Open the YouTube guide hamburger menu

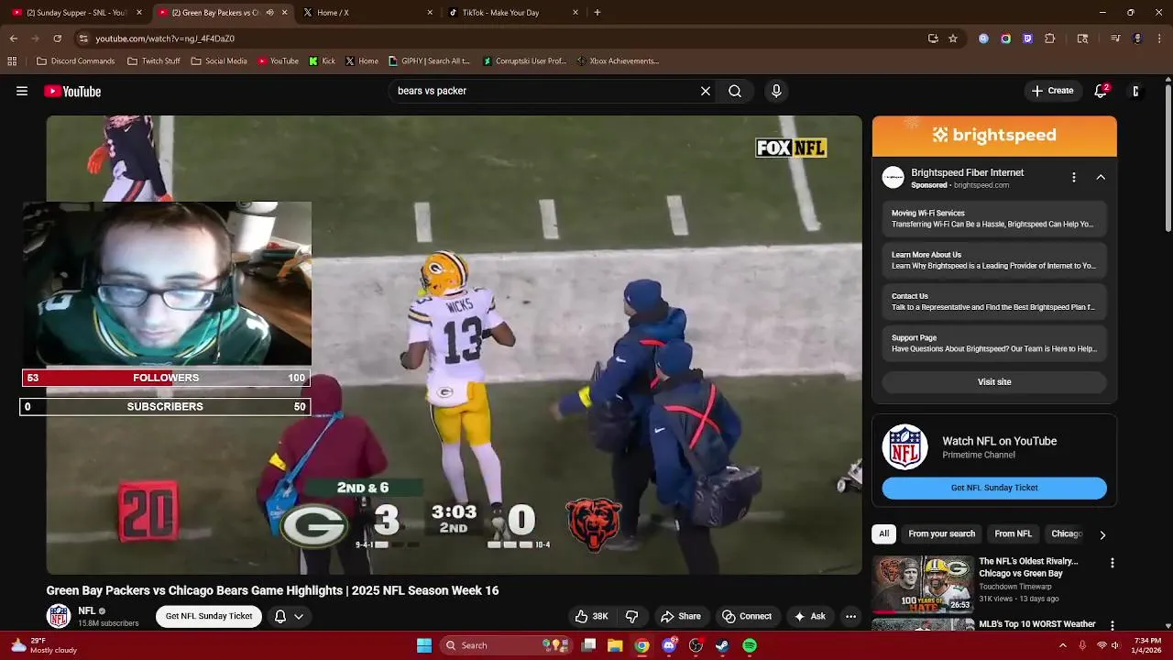pos(22,91)
